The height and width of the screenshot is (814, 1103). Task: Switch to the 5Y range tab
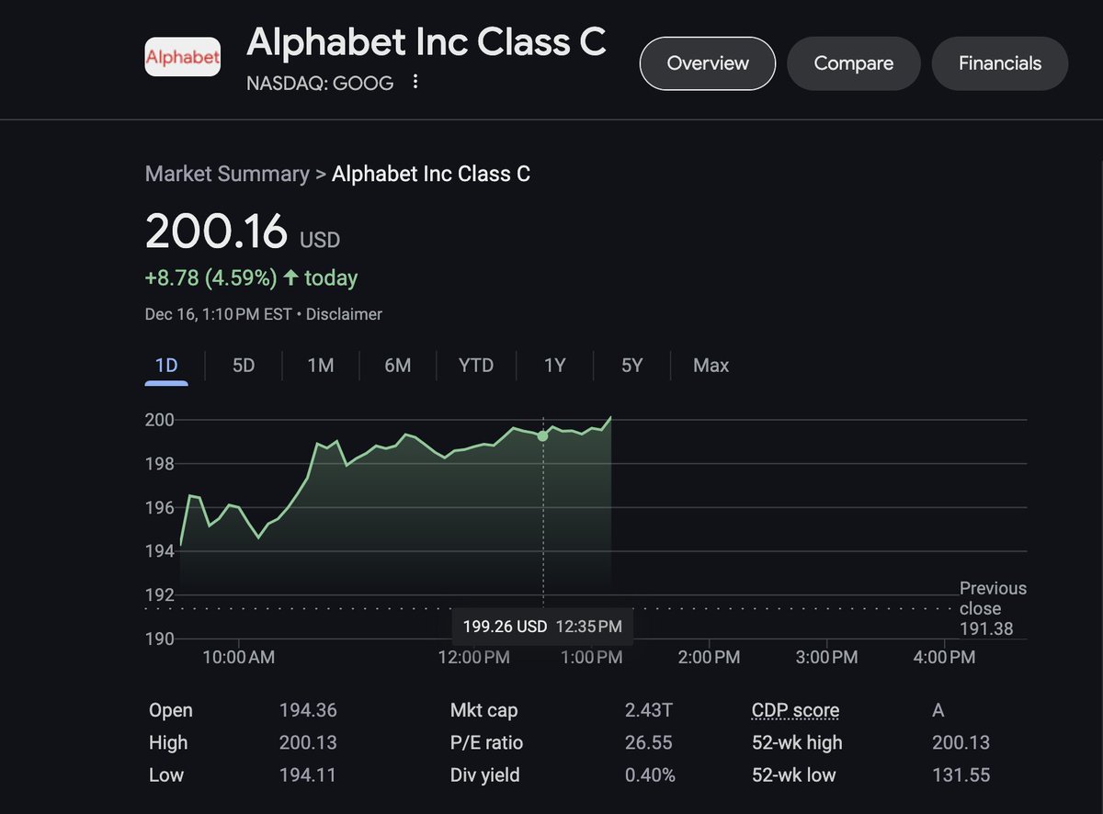click(x=631, y=366)
